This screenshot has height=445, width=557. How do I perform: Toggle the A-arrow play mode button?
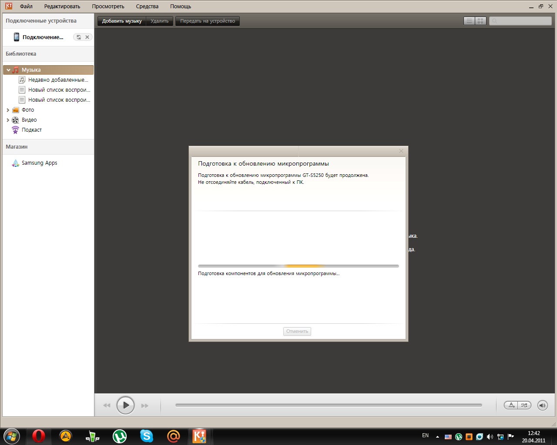pos(511,405)
